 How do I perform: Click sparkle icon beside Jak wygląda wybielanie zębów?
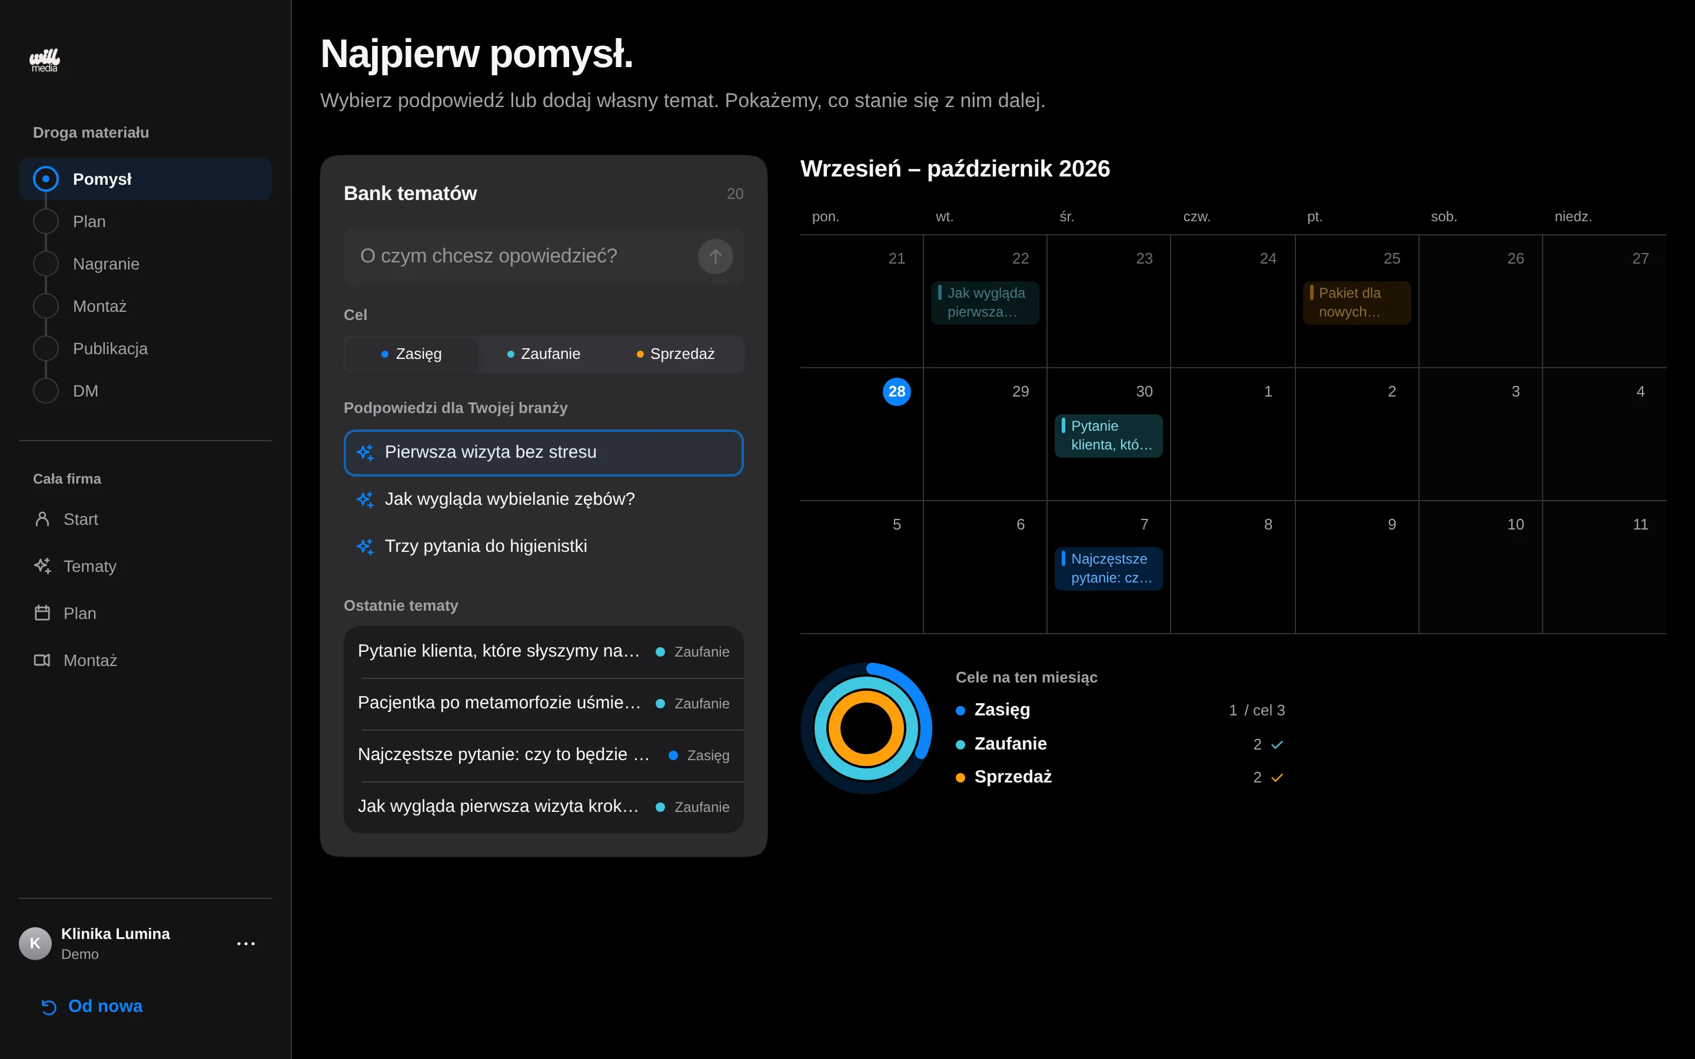[x=365, y=499]
